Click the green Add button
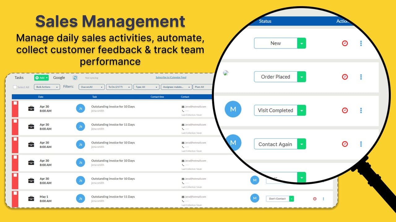The height and width of the screenshot is (222, 396). [41, 78]
